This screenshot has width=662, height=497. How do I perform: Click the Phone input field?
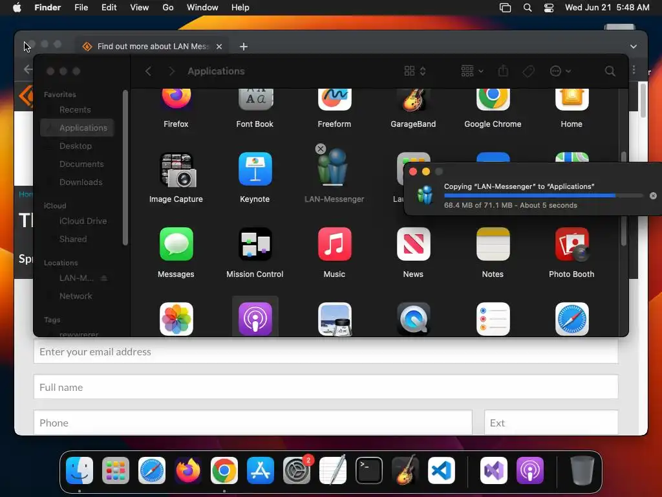[x=253, y=423]
